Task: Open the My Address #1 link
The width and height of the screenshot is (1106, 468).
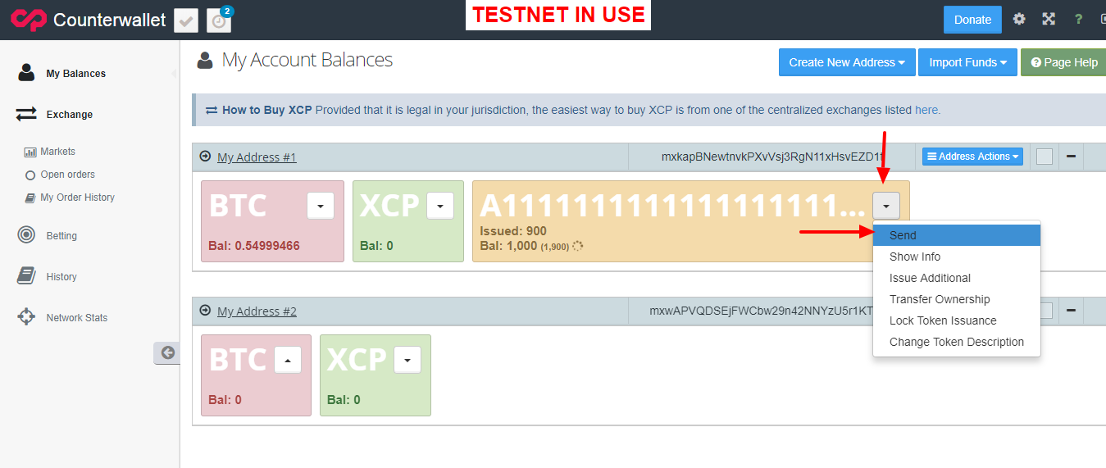Action: click(x=257, y=157)
